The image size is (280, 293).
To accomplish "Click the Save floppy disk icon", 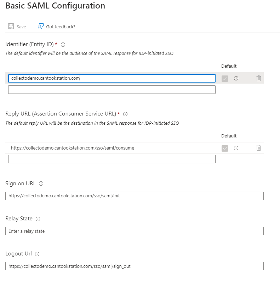I will [x=11, y=26].
